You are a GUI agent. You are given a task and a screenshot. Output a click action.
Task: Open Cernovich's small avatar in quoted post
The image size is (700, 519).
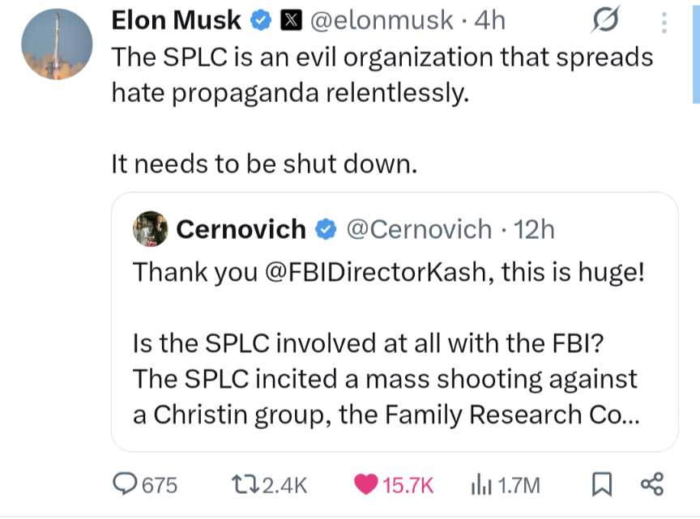point(150,229)
